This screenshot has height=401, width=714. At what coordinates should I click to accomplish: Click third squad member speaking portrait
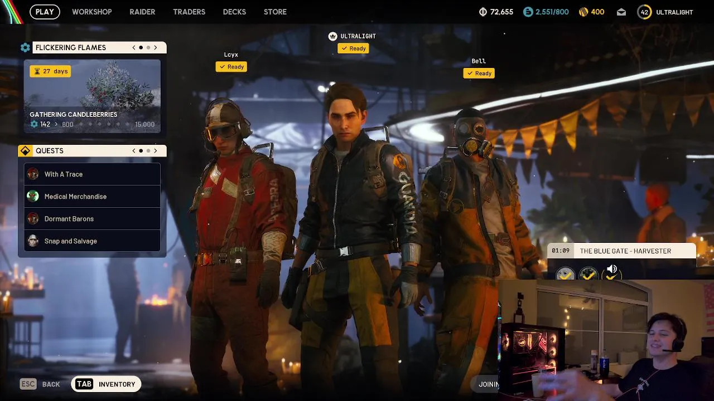coord(612,275)
